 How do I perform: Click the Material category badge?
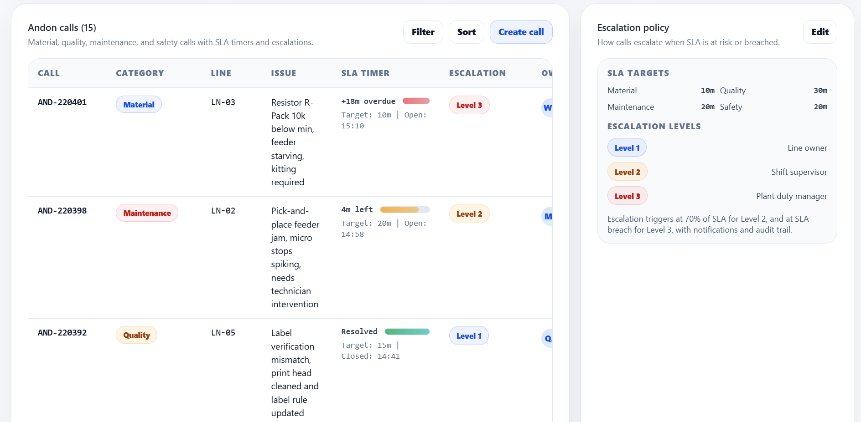click(139, 104)
